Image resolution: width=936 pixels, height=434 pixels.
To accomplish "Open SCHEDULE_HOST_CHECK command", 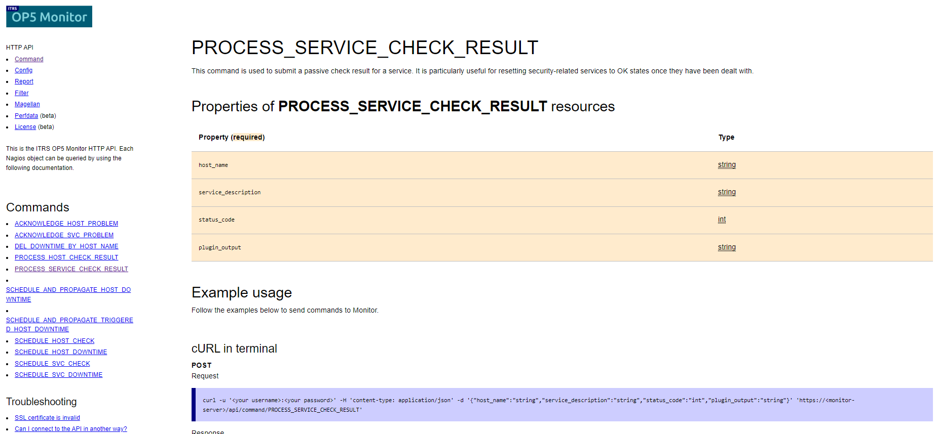I will (x=55, y=341).
